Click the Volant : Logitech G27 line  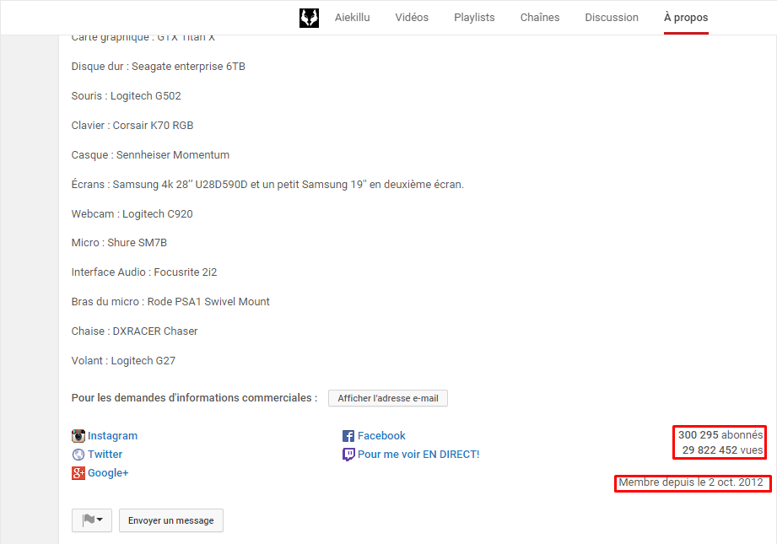pyautogui.click(x=123, y=361)
